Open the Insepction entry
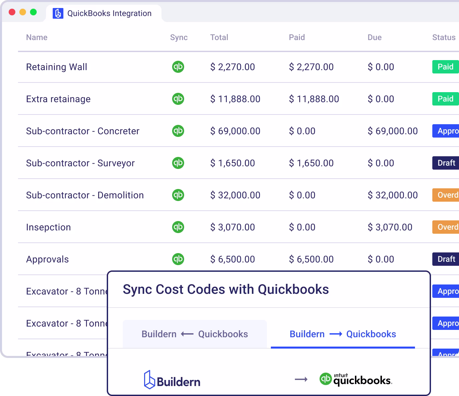 (48, 227)
